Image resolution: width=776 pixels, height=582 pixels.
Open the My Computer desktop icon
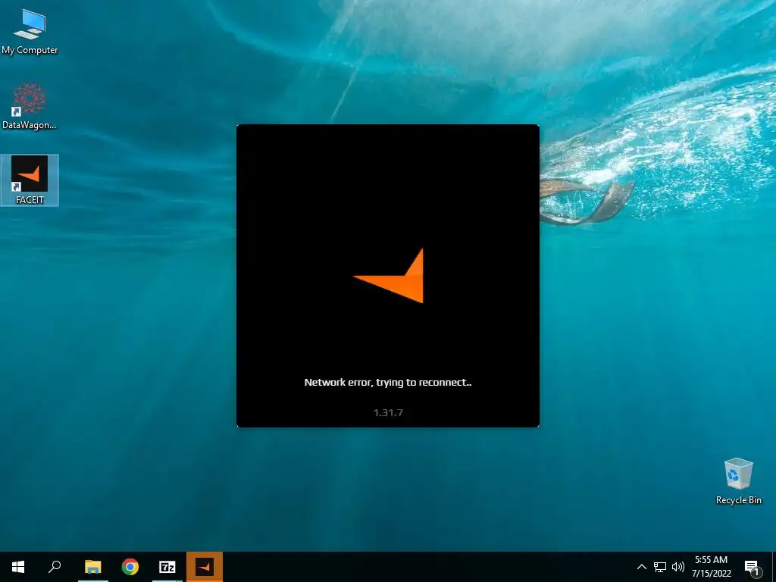click(x=30, y=30)
